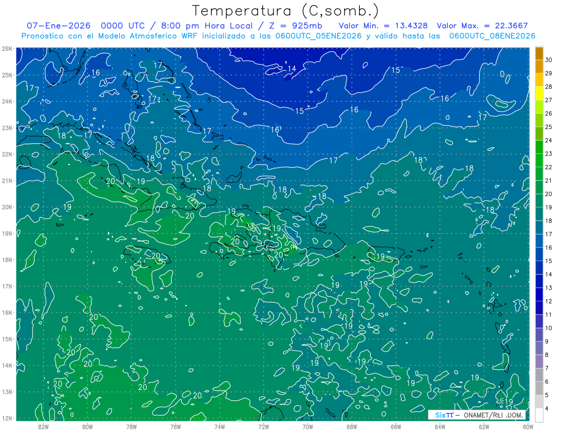The height and width of the screenshot is (433, 561).
Task: Click the contour label "14" on the map
Action: (292, 69)
